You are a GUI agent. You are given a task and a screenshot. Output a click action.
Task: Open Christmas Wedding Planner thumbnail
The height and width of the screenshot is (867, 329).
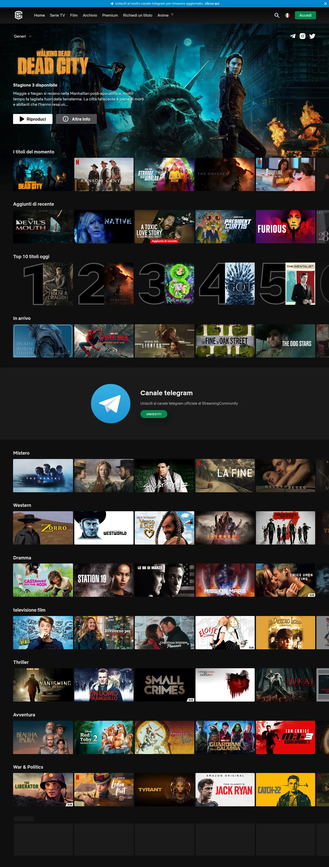coord(164,632)
